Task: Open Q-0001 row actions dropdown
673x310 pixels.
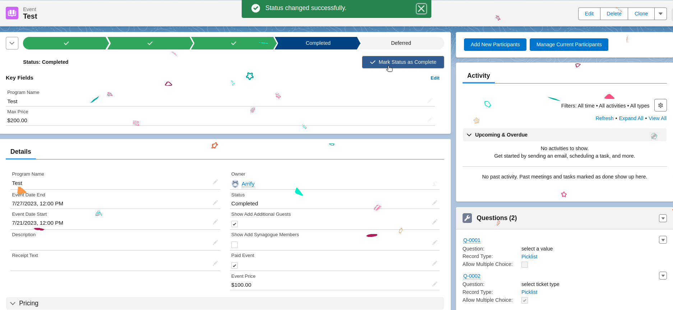Action: 663,240
